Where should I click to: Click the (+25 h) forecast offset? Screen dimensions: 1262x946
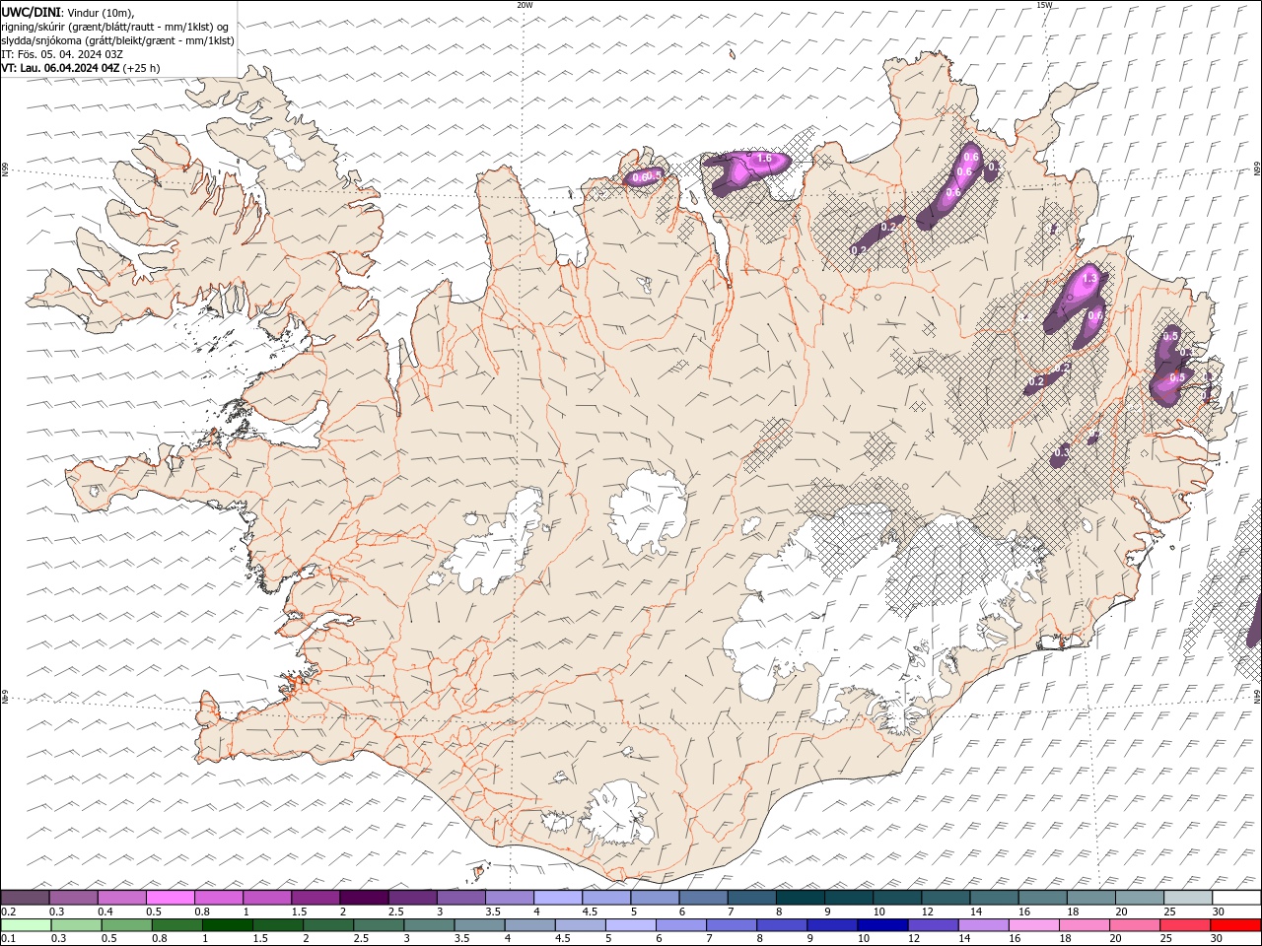click(x=142, y=68)
